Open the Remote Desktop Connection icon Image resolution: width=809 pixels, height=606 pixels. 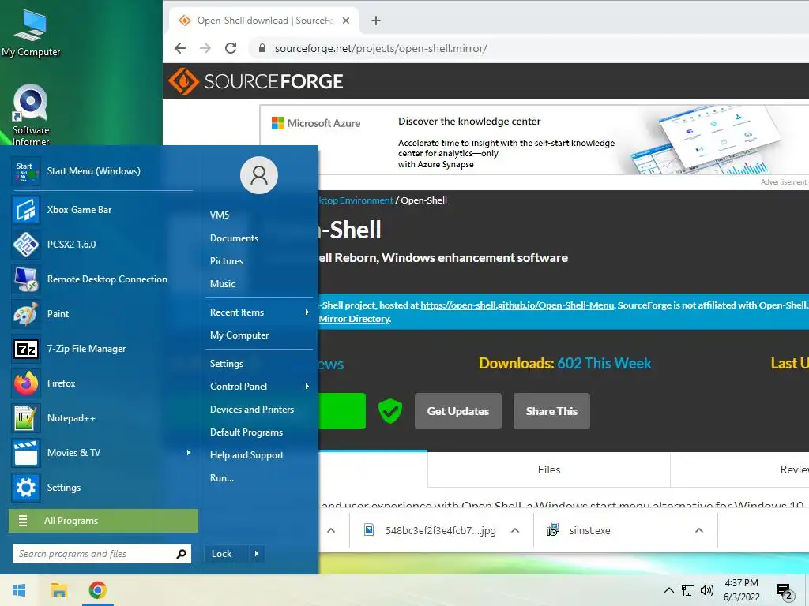[x=26, y=279]
